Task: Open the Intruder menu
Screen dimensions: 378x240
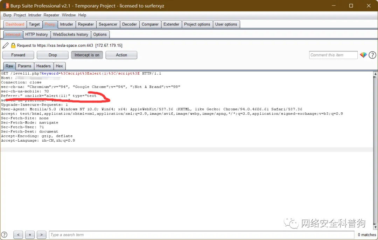Action: click(x=35, y=15)
